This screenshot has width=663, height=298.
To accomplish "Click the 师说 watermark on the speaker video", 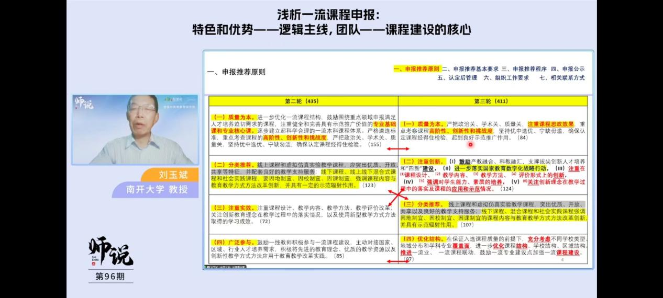I will click(x=84, y=102).
